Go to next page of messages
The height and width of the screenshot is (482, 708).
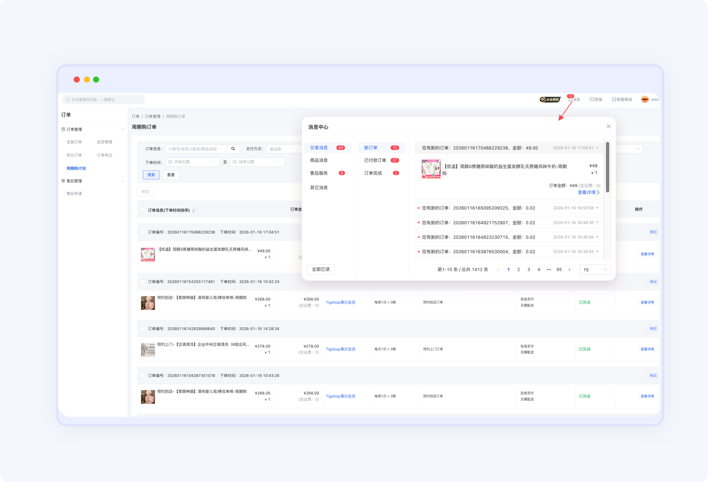[569, 270]
